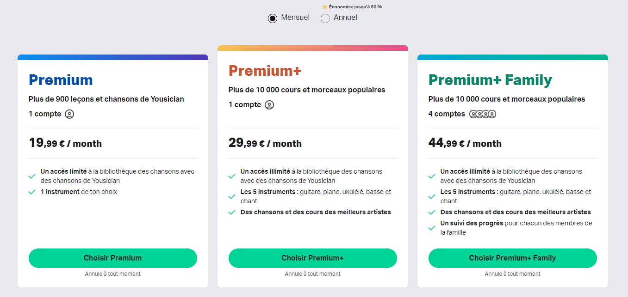Image resolution: width=628 pixels, height=297 pixels.
Task: Choose the Premium plan button
Action: click(113, 258)
